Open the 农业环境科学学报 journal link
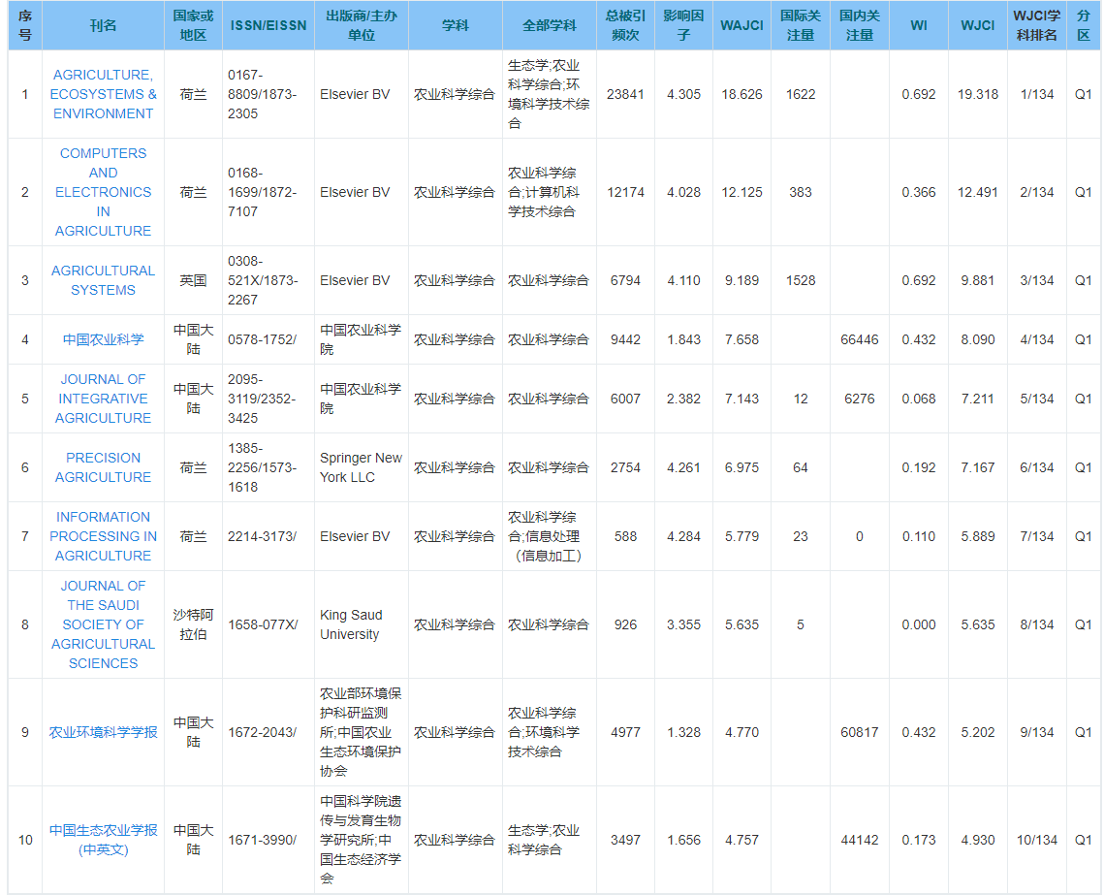This screenshot has width=1104, height=895. pos(103,732)
